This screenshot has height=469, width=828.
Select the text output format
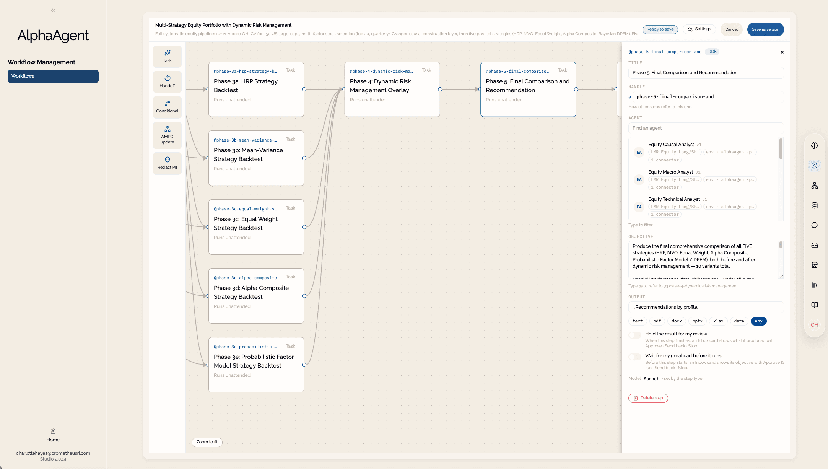tap(638, 321)
